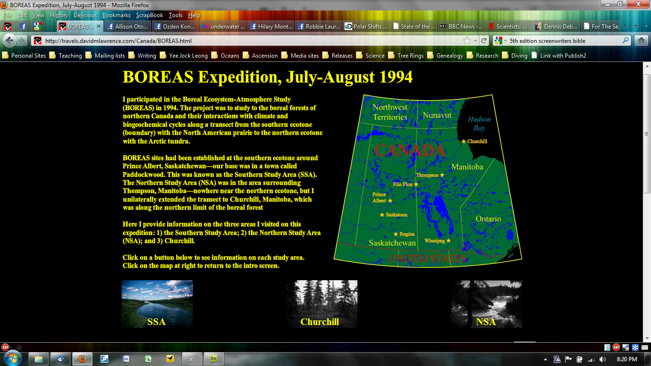Image resolution: width=651 pixels, height=366 pixels.
Task: Open the new tab with the plus button
Action: pyautogui.click(x=636, y=27)
